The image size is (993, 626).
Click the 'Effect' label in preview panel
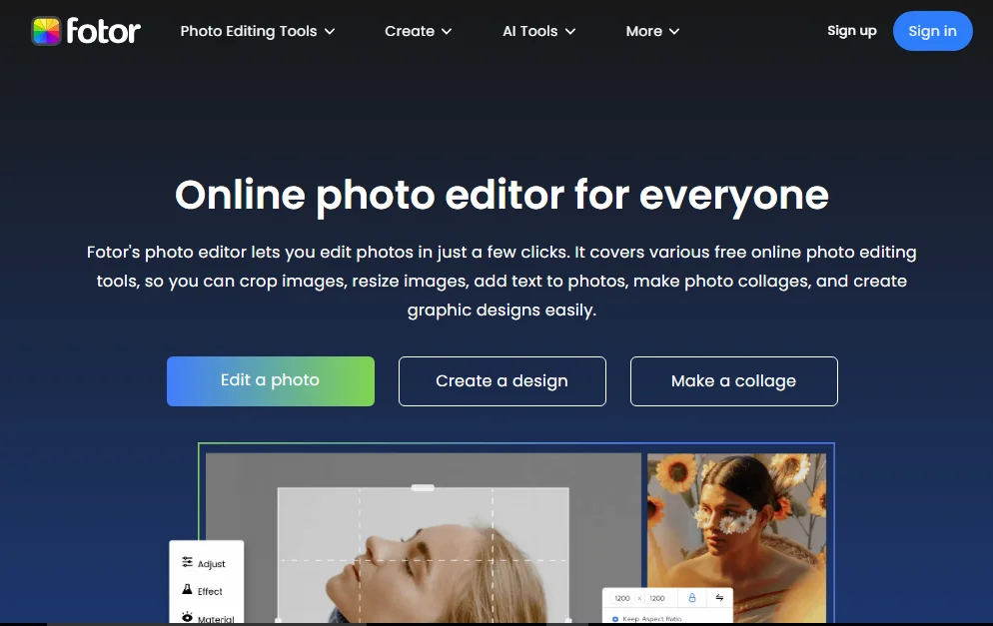pyautogui.click(x=210, y=591)
